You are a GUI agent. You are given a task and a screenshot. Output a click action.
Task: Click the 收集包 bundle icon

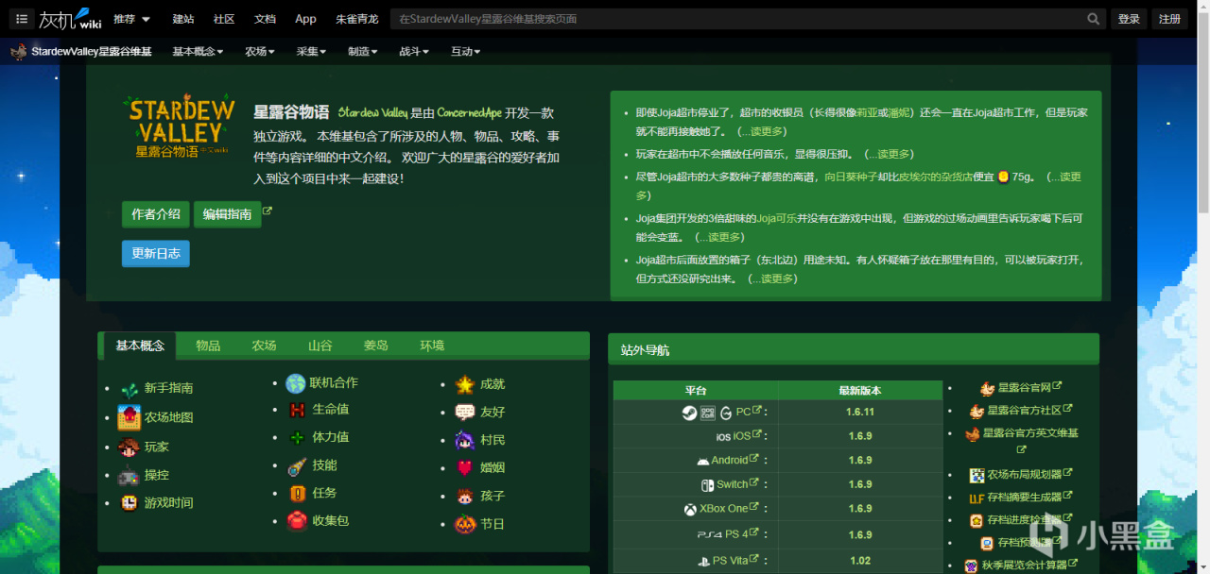pyautogui.click(x=298, y=520)
